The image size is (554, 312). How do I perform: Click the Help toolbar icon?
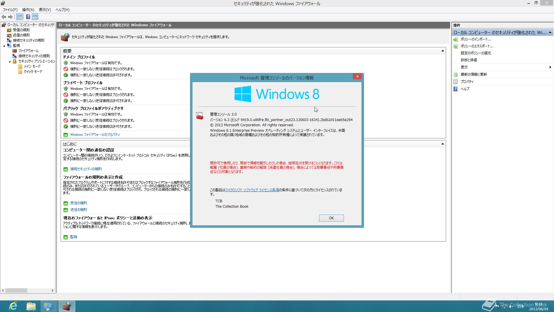pos(28,17)
